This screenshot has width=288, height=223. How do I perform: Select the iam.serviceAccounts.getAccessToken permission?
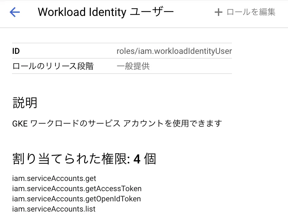point(77,189)
